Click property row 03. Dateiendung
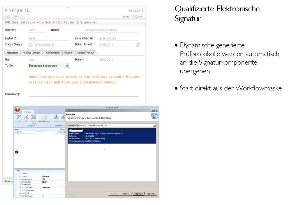Screen dimensions: 296x205 (41, 179)
